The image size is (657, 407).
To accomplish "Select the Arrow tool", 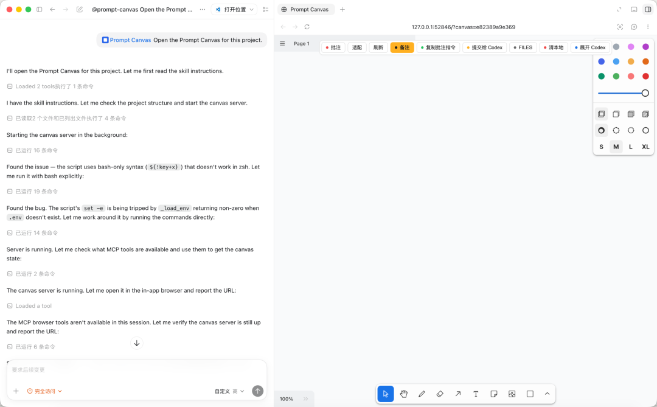I will coord(458,394).
